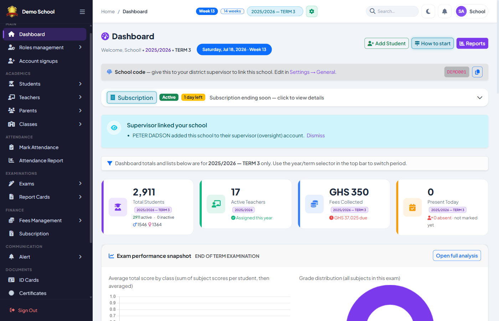
Task: Click the search magnifier icon
Action: (x=372, y=11)
